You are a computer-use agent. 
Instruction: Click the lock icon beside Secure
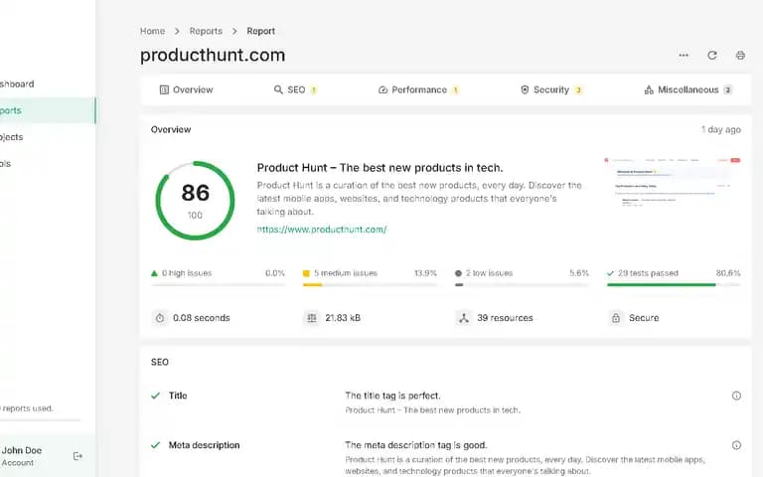tap(616, 318)
